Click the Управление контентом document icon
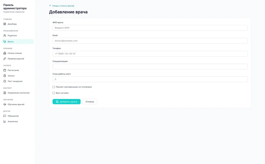The width and height of the screenshot is (265, 164). point(5,93)
